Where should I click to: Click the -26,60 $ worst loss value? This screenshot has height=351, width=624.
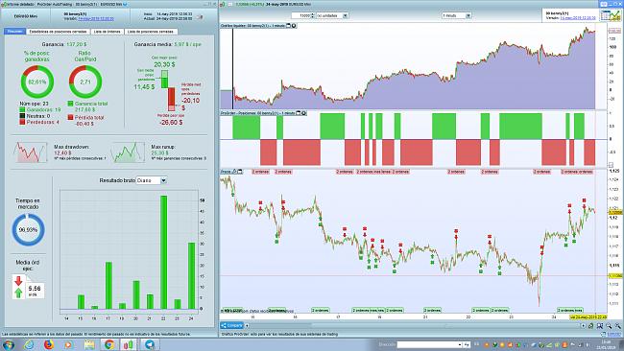(x=171, y=123)
